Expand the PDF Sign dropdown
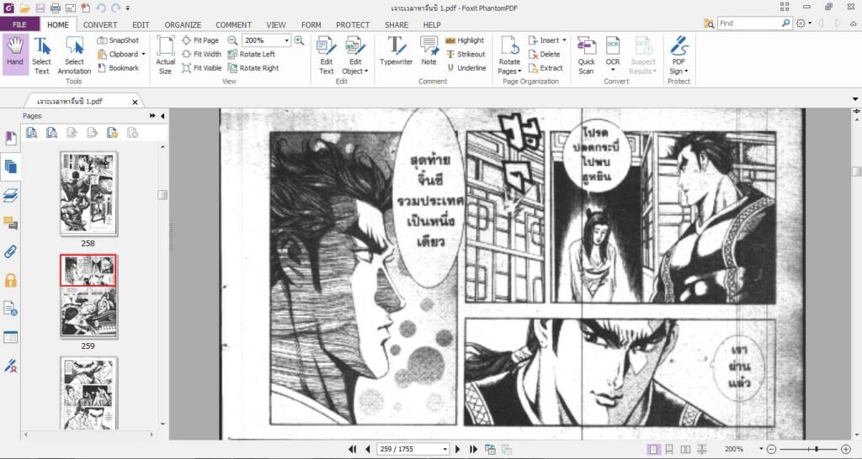Screen dimensions: 862x459 [x=685, y=71]
